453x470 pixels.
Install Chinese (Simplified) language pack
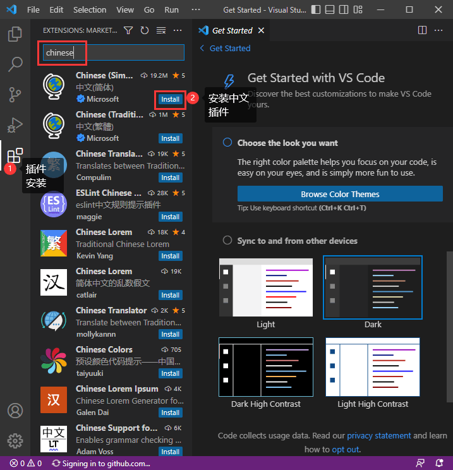tap(171, 99)
